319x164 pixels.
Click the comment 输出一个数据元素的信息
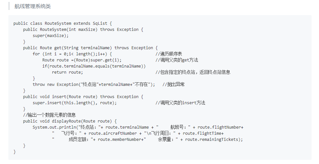(50, 115)
